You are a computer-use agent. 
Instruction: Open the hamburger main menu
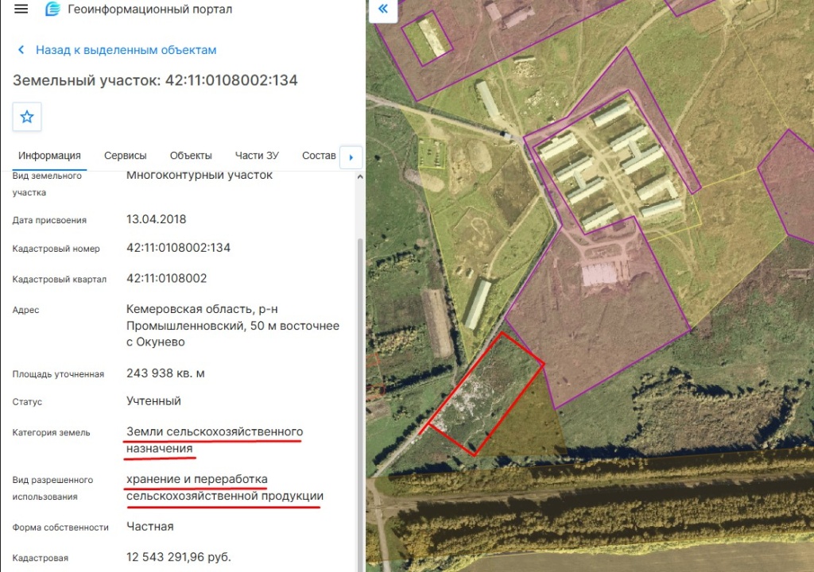click(21, 9)
